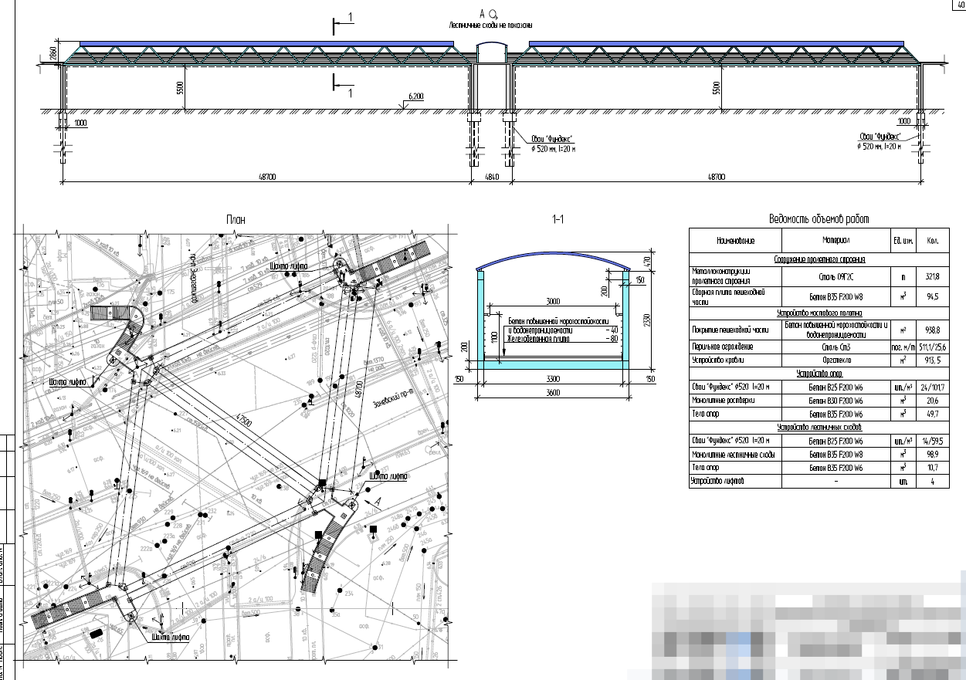Select the '2860' truss height dimension
The width and height of the screenshot is (966, 680).
click(54, 55)
